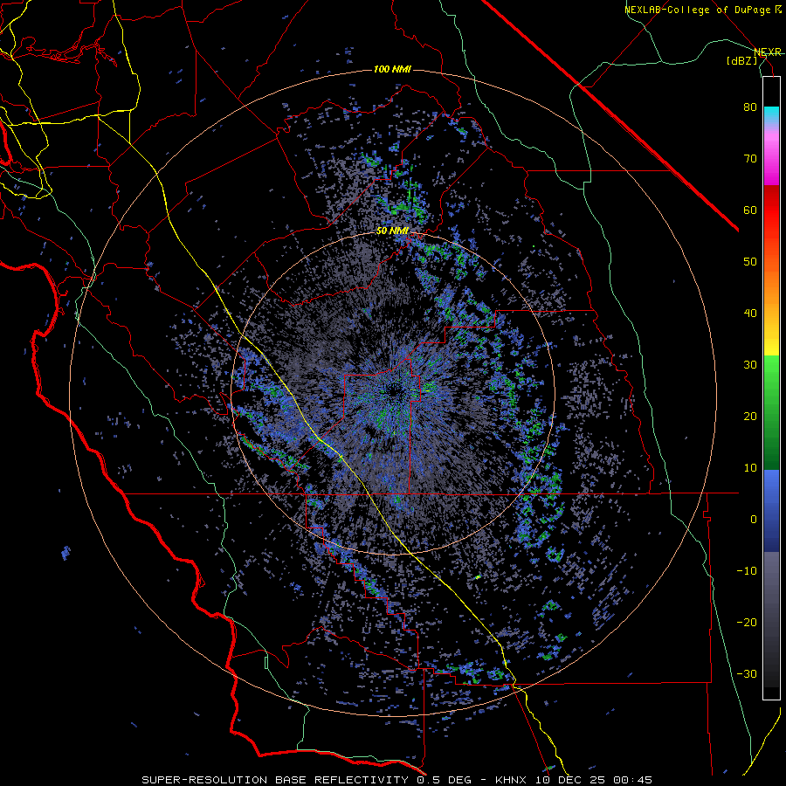This screenshot has width=786, height=786.
Task: Click the small yellow echo pixel southeast of radar
Action: (x=477, y=577)
